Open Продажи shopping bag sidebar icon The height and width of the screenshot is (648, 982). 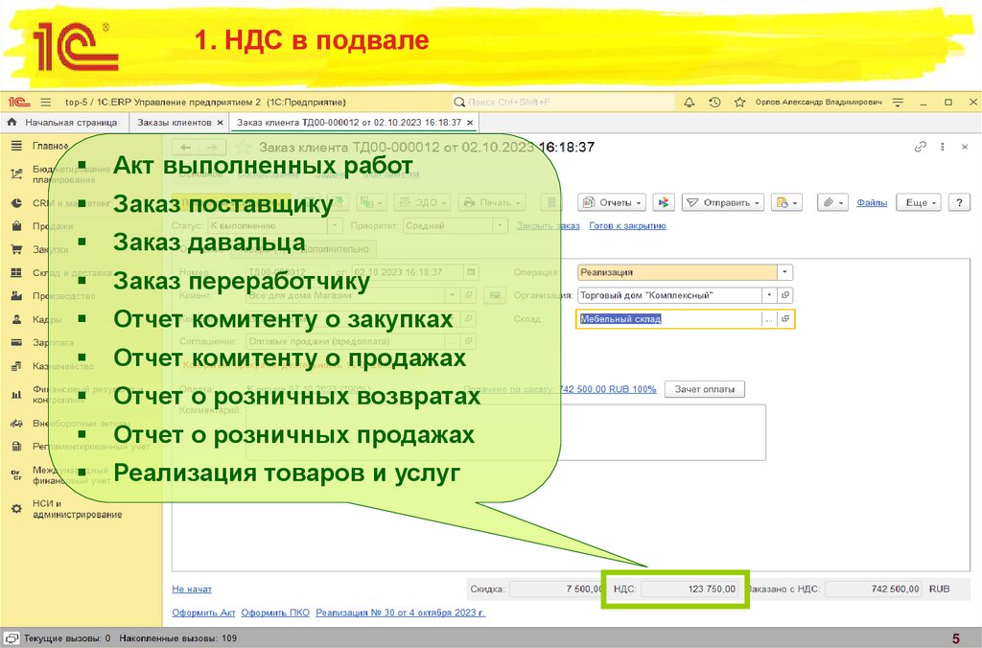click(17, 226)
